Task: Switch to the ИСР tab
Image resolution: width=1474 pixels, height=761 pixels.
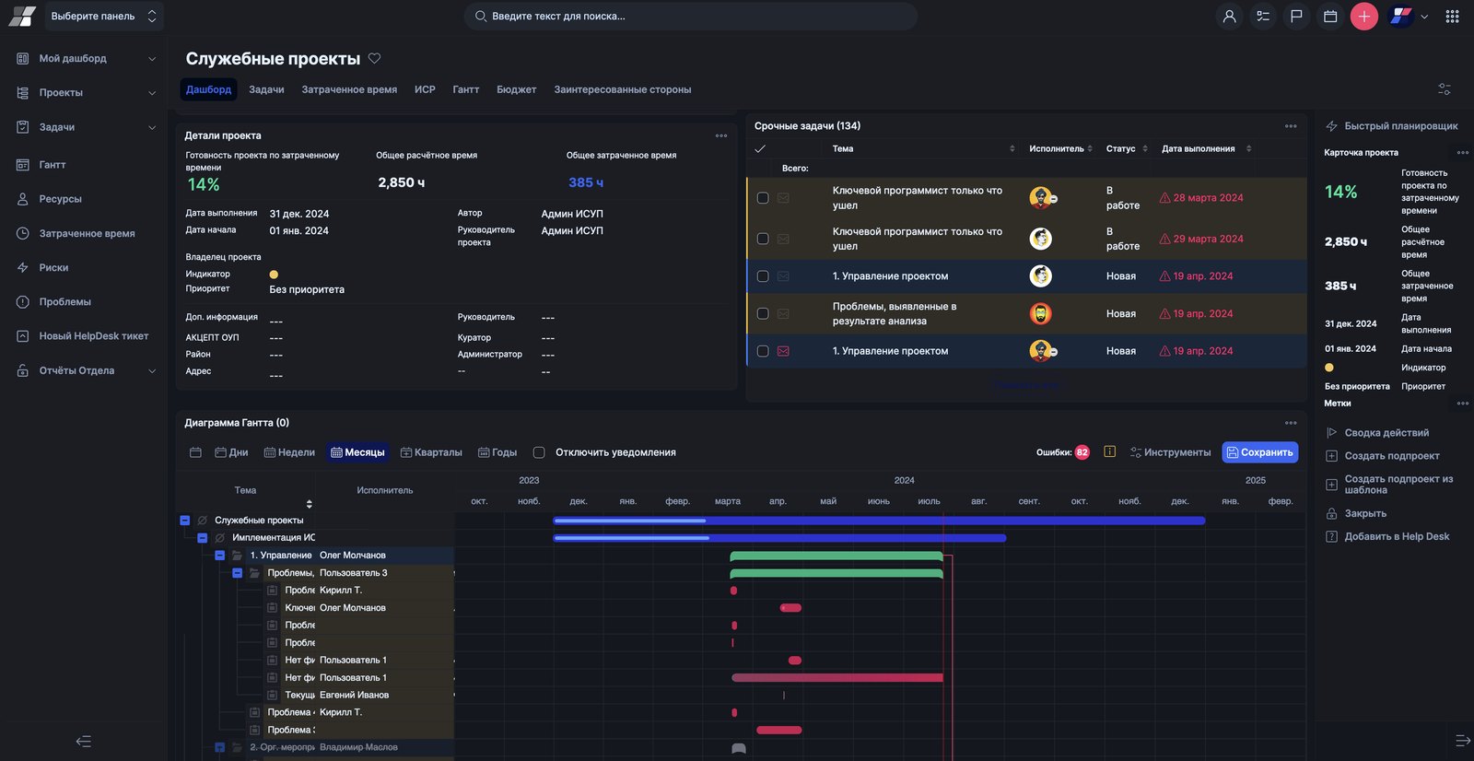Action: pos(425,89)
